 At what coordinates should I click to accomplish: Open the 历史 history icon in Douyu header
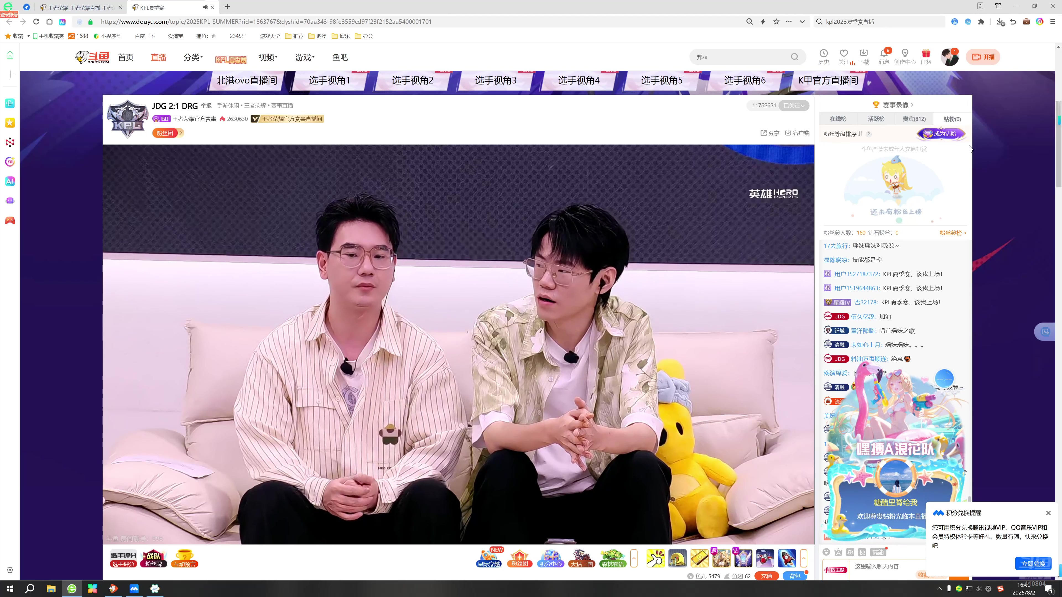click(x=823, y=57)
